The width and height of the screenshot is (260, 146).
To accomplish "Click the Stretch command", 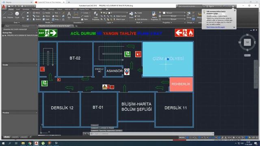I will tap(37, 19).
